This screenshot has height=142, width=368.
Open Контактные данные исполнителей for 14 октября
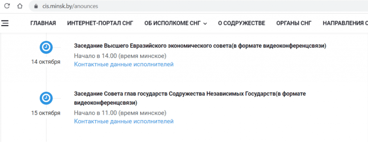pos(124,64)
